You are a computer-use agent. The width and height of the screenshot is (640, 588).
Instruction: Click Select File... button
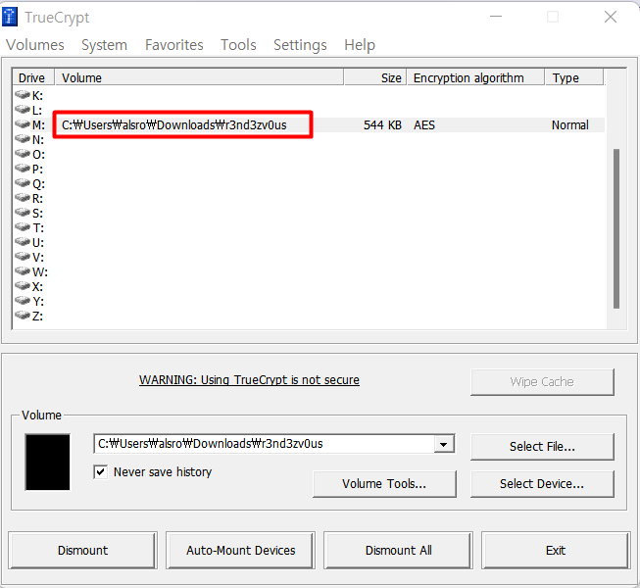coord(542,447)
